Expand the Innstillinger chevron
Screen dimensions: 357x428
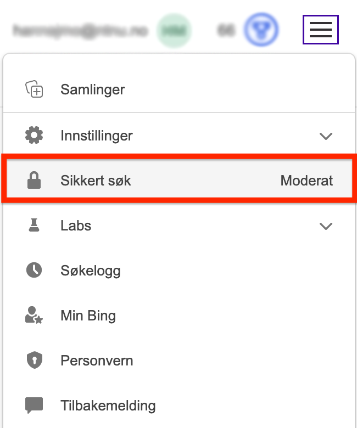point(326,136)
